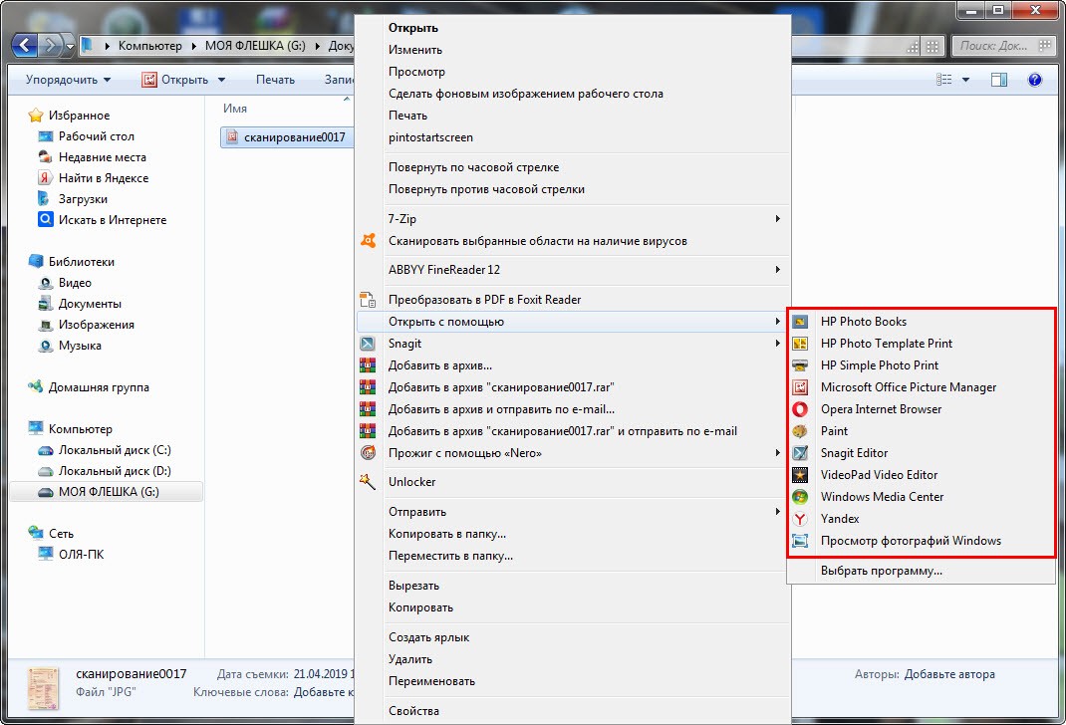Open the dropdown arrow next to Открыть toolbar button

click(x=221, y=80)
